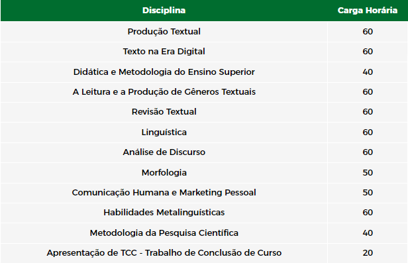Click the 40 hours value for Didática

coord(368,72)
